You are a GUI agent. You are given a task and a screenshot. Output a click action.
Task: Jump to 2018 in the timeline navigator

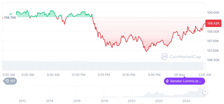pyautogui.click(x=104, y=101)
